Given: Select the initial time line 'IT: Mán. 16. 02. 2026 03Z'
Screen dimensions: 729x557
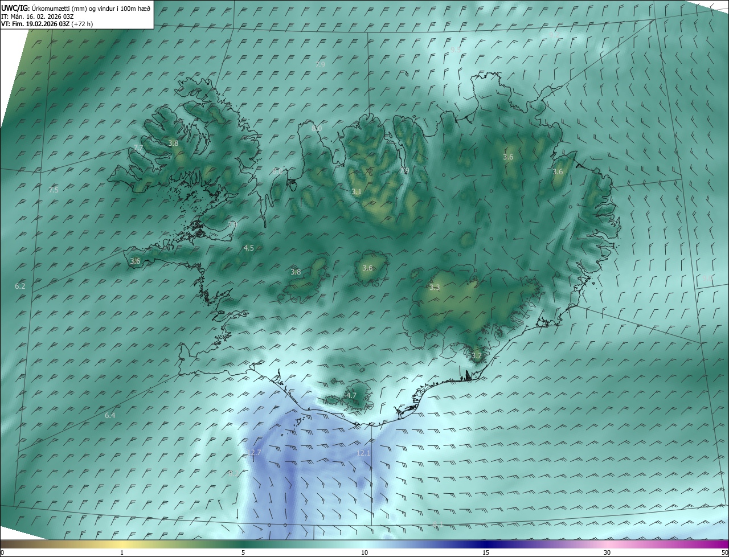Looking at the screenshot, I should pyautogui.click(x=37, y=16).
